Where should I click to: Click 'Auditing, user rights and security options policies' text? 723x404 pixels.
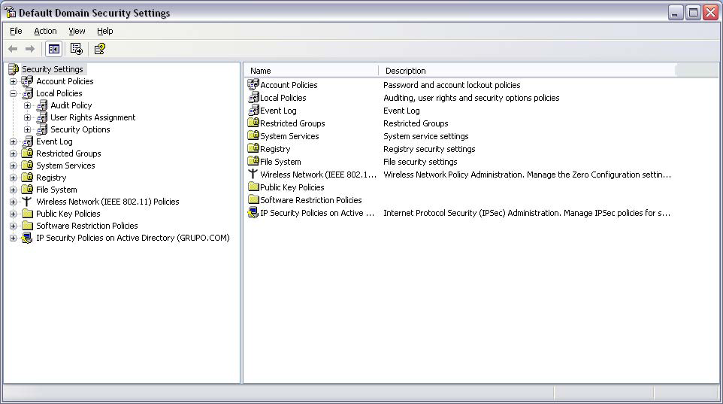(471, 98)
